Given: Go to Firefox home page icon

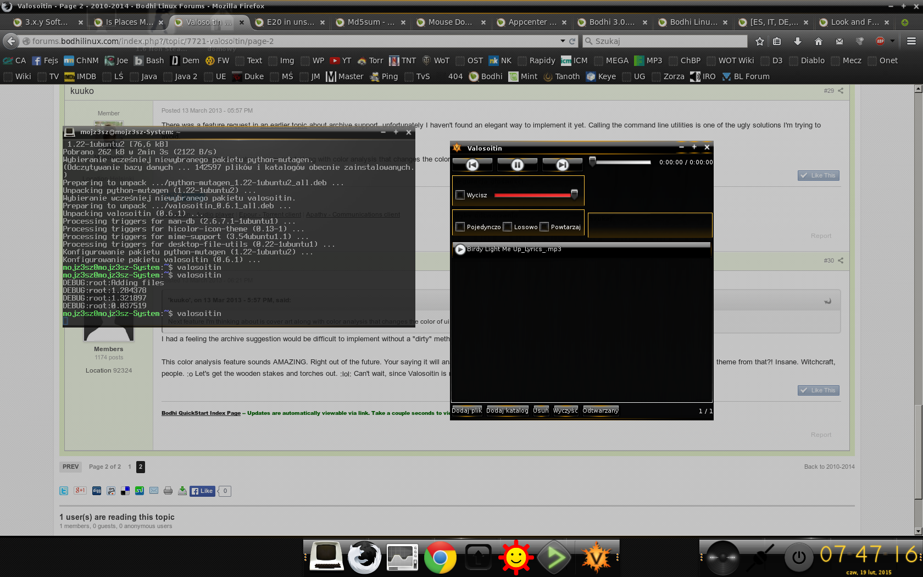Looking at the screenshot, I should point(819,41).
